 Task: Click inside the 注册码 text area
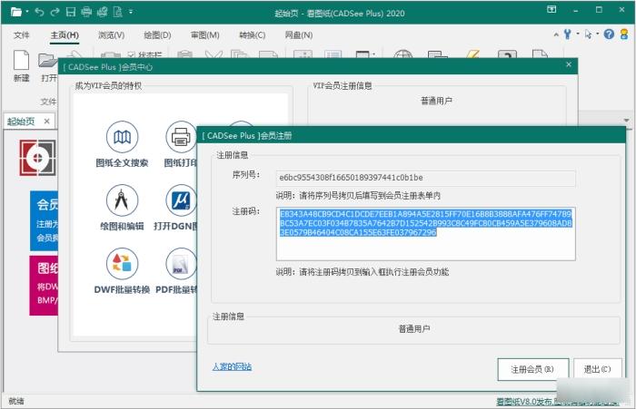pos(425,234)
